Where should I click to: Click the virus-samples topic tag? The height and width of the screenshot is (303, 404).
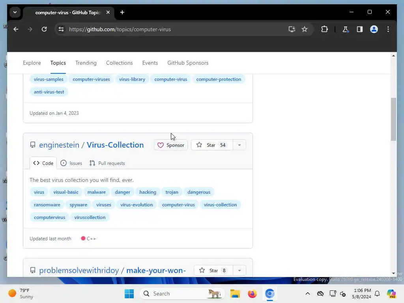[49, 79]
